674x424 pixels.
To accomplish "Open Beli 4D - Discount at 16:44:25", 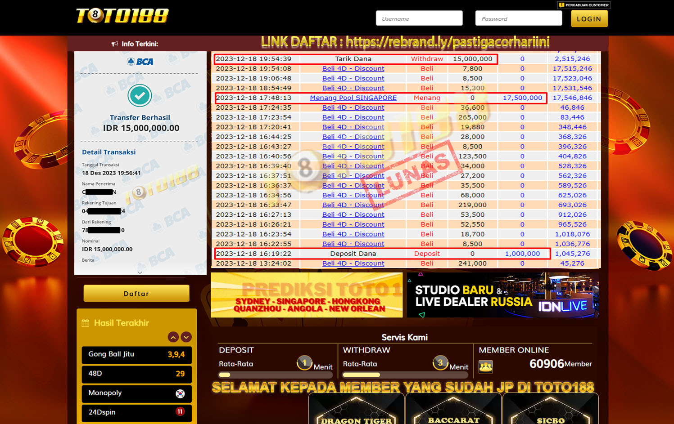I will tap(353, 137).
